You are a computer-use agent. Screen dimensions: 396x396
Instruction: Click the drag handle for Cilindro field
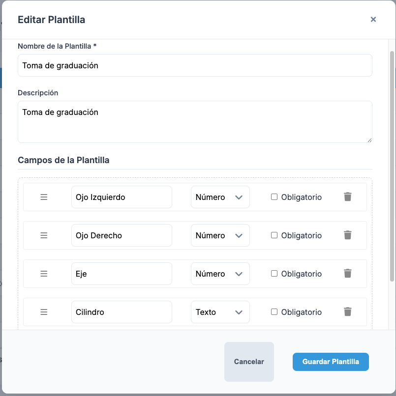click(44, 312)
